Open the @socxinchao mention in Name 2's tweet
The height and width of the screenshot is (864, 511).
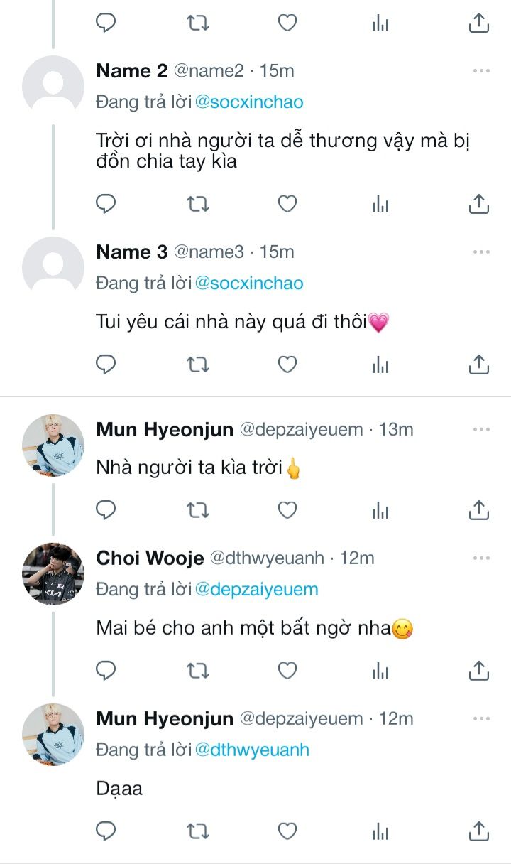pos(249,102)
